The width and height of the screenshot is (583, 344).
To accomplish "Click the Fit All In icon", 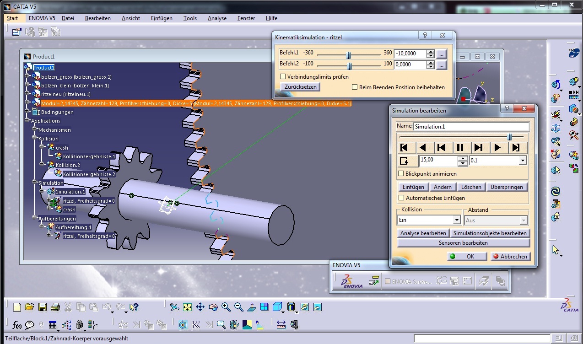I will pos(187,307).
